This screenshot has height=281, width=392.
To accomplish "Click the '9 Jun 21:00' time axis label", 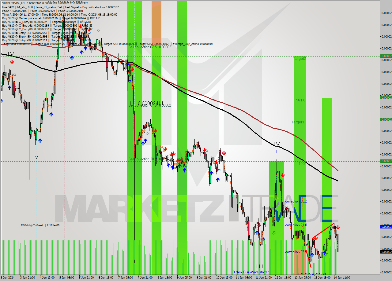I will click(x=204, y=277).
